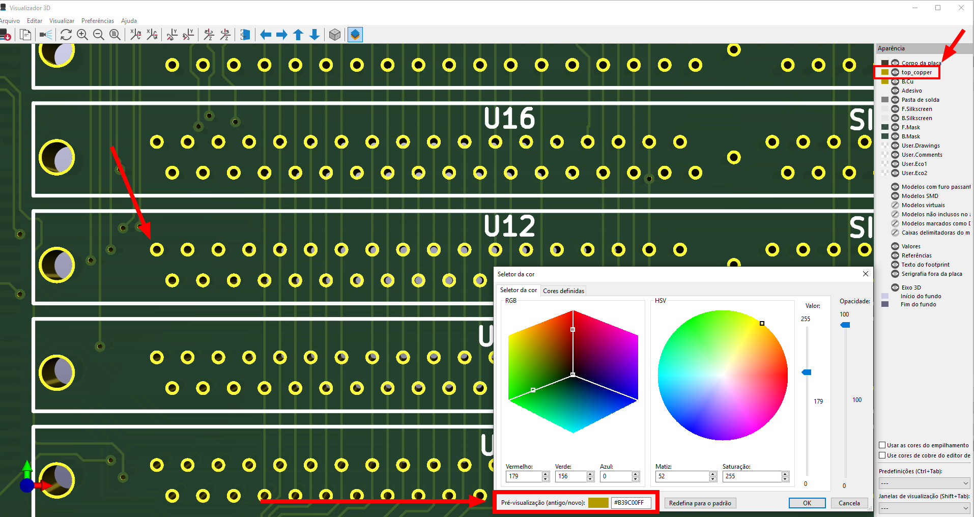Viewport: 974px width, 517px height.
Task: Click the 'Redefina para o padrão' button
Action: point(700,503)
